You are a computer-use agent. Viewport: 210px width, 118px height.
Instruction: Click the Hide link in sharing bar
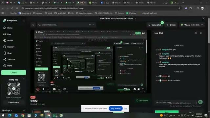coord(125,108)
